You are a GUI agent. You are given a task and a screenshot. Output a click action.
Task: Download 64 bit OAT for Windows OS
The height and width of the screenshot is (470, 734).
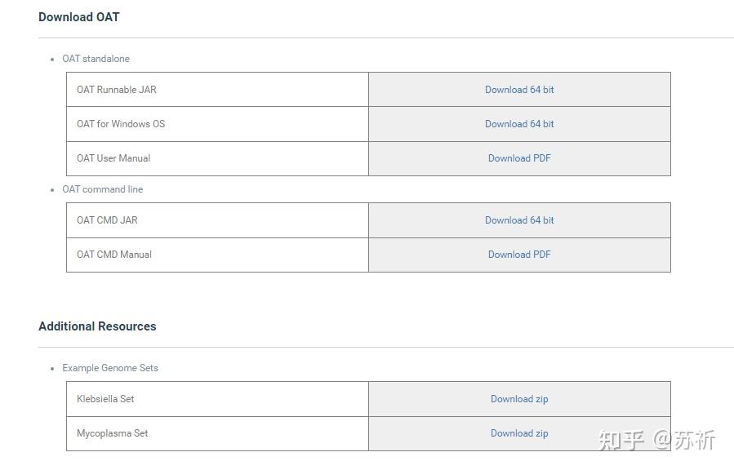click(519, 124)
